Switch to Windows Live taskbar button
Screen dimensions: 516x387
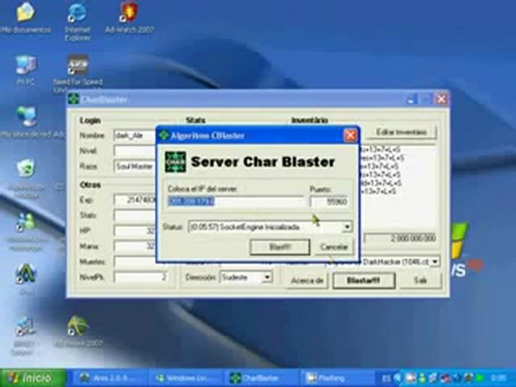[x=187, y=378]
